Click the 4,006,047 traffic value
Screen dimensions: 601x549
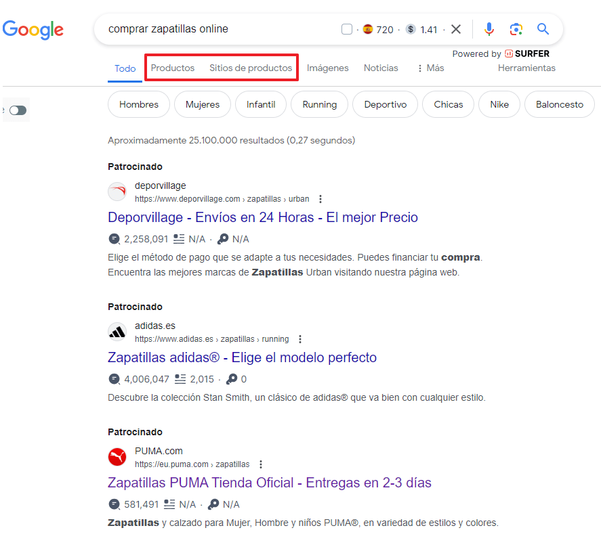147,379
